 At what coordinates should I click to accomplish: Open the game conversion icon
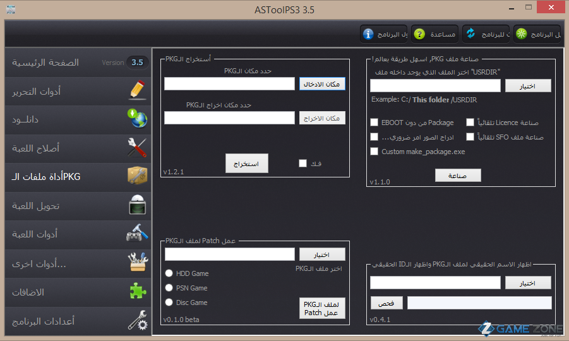136,206
